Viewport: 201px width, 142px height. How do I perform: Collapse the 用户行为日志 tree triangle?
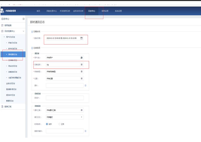click(4, 37)
